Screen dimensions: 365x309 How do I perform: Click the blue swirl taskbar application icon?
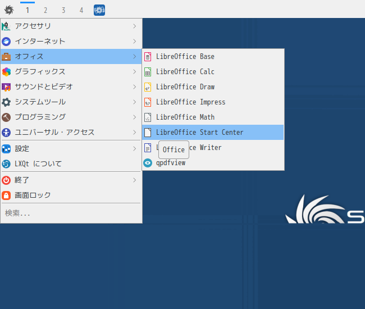tap(99, 10)
